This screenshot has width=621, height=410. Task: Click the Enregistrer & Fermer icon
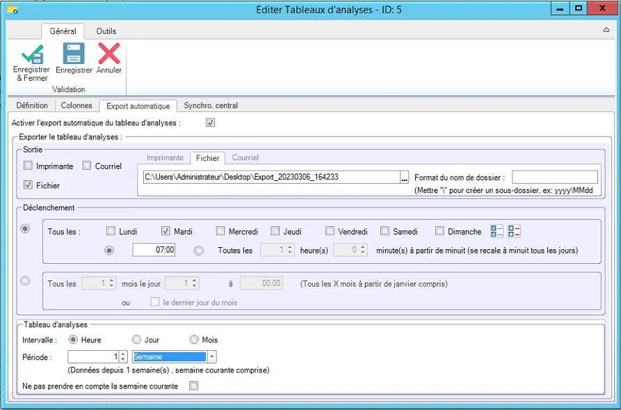(x=32, y=54)
